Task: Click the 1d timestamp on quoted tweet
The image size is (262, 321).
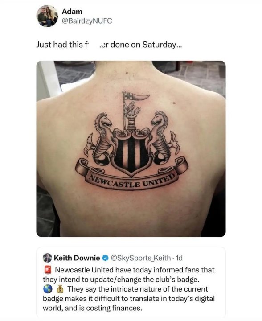Action: (179, 258)
